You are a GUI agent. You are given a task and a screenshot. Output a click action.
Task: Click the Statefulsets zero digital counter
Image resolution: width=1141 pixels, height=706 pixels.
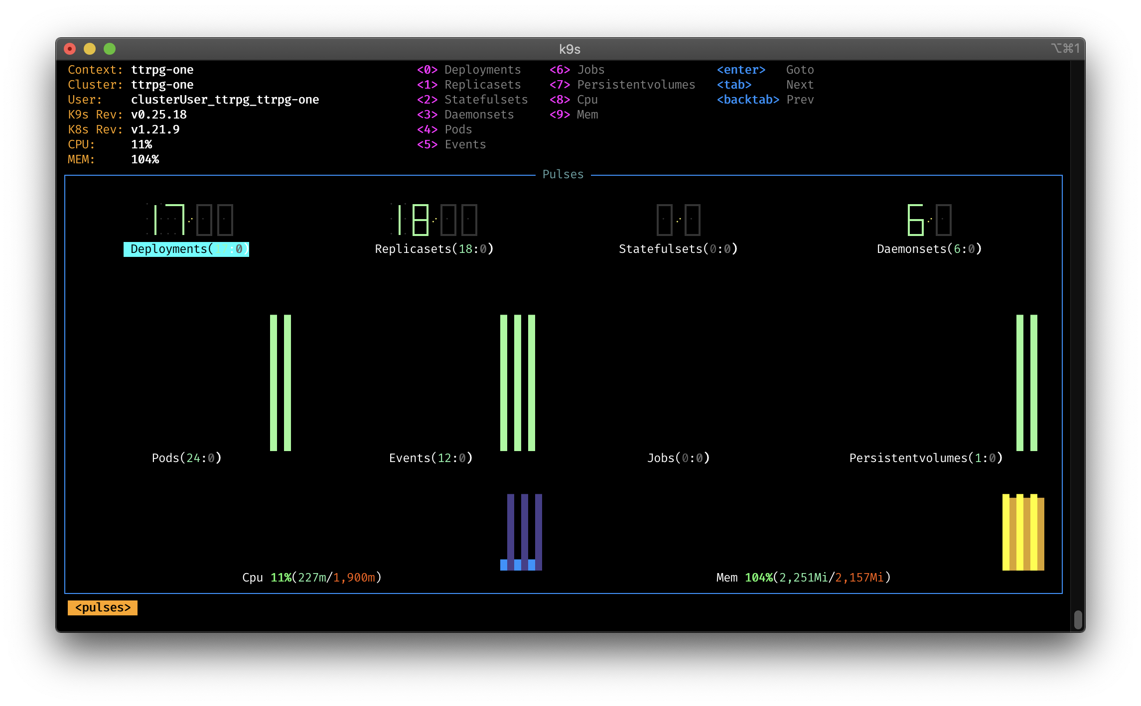pos(679,220)
